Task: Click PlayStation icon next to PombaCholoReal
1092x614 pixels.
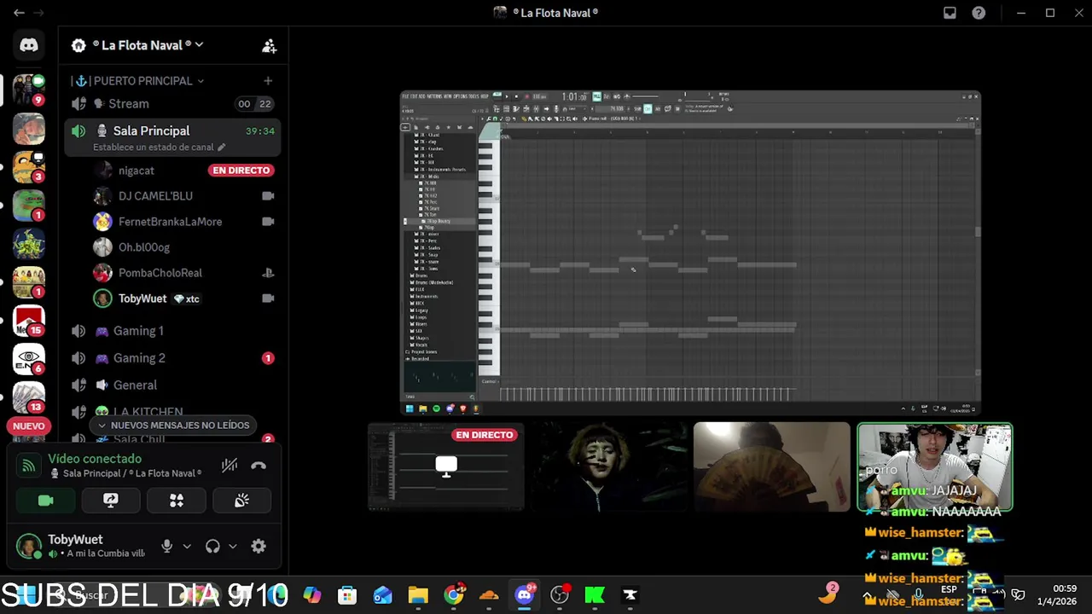Action: pos(268,273)
